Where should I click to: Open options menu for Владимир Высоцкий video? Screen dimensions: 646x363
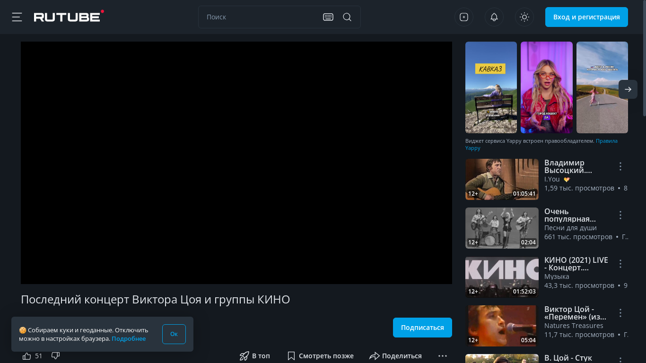[x=620, y=166]
